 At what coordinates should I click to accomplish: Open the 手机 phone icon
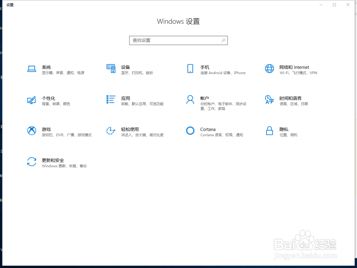[190, 69]
